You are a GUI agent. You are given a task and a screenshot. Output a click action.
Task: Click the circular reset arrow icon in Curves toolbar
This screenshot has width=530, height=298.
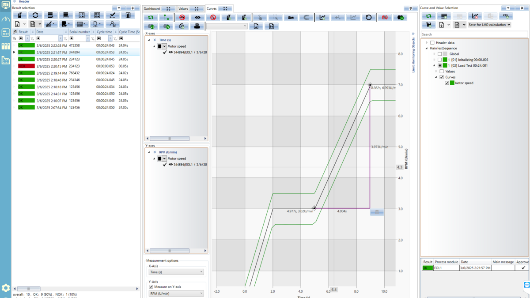(369, 18)
